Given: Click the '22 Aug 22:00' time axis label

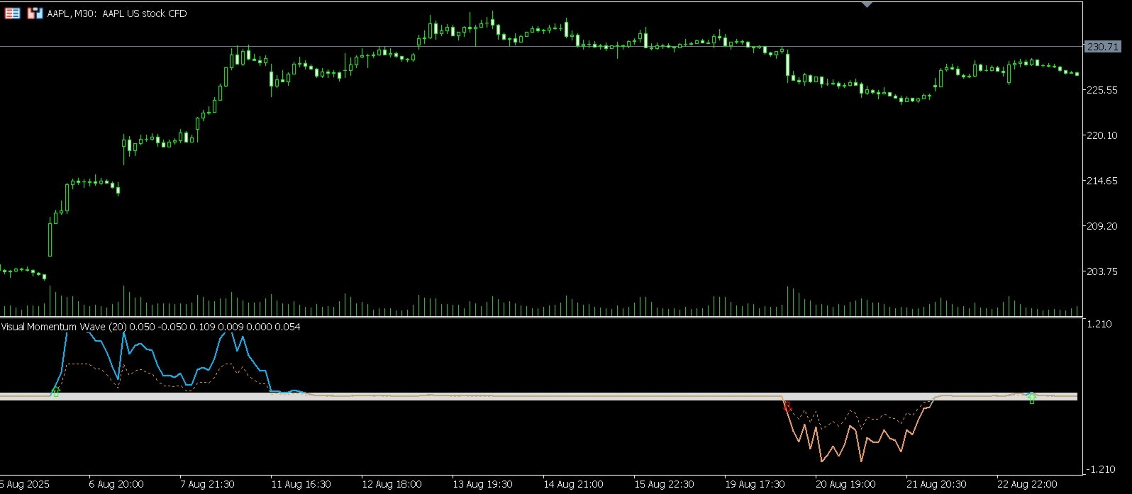Looking at the screenshot, I should [x=1027, y=485].
